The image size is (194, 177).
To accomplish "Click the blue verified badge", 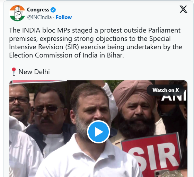I will pos(53,10).
